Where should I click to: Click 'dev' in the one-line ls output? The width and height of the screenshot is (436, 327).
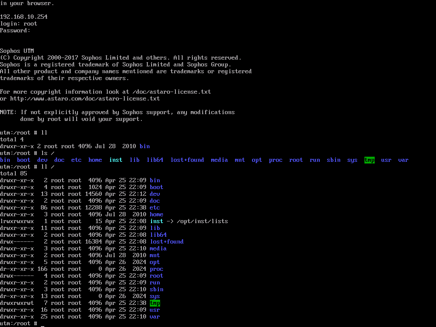(42, 160)
